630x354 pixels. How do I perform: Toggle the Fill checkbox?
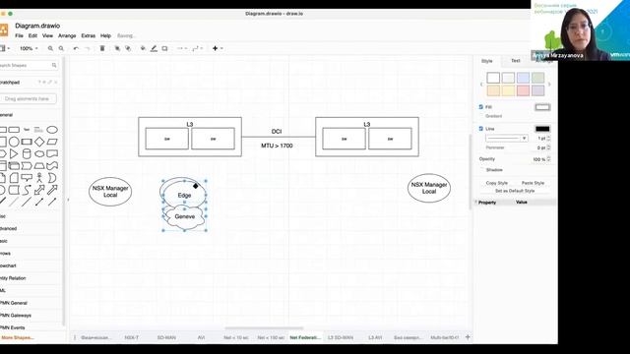click(481, 107)
